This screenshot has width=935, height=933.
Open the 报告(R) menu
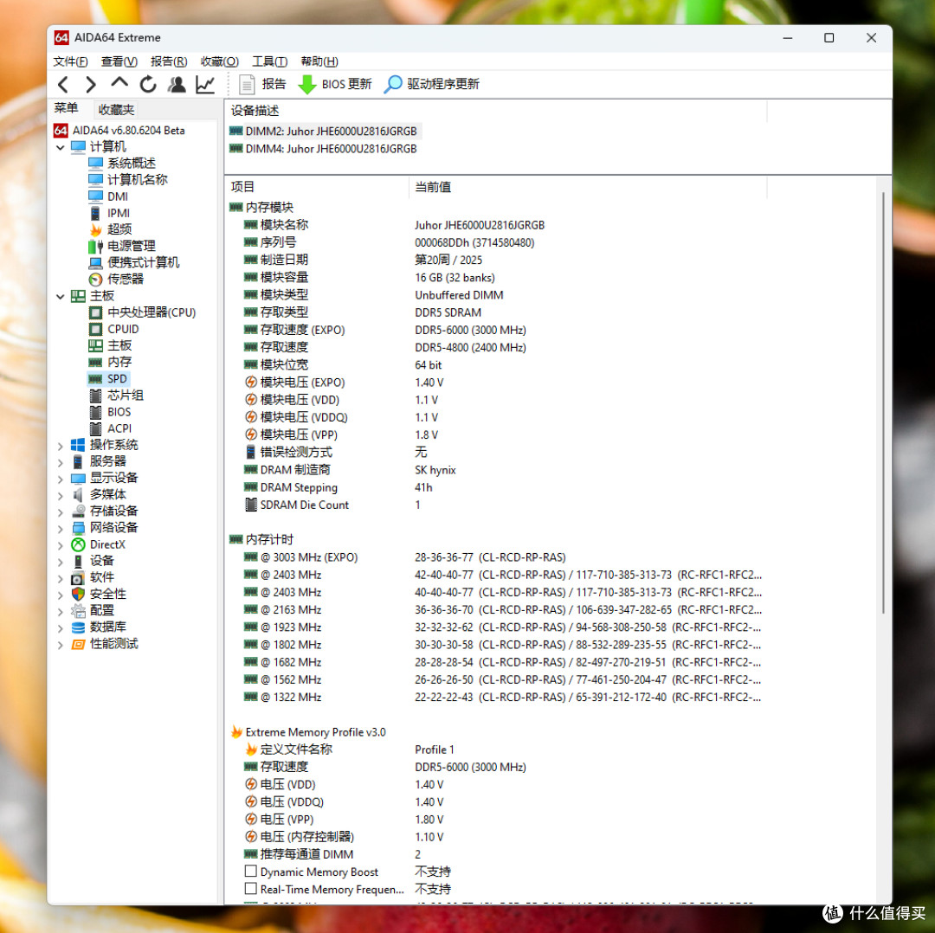pos(169,61)
